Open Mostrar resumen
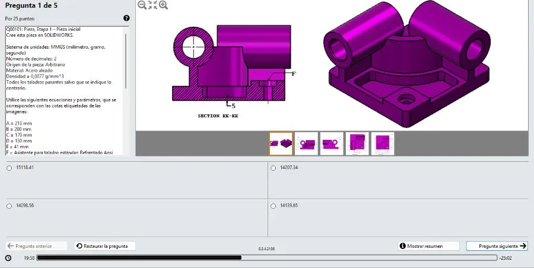 [x=428, y=246]
